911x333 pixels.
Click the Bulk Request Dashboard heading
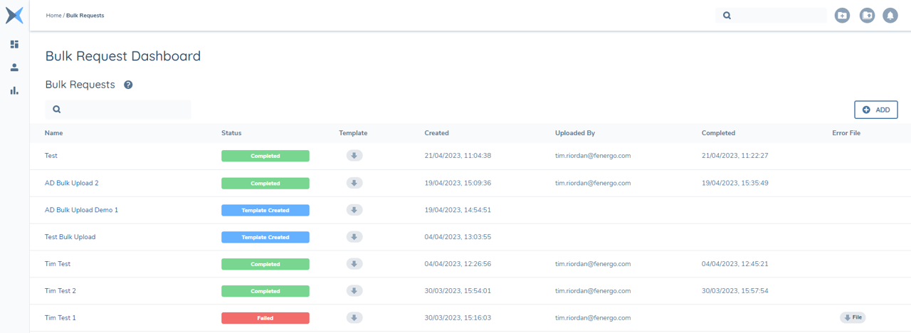[123, 55]
